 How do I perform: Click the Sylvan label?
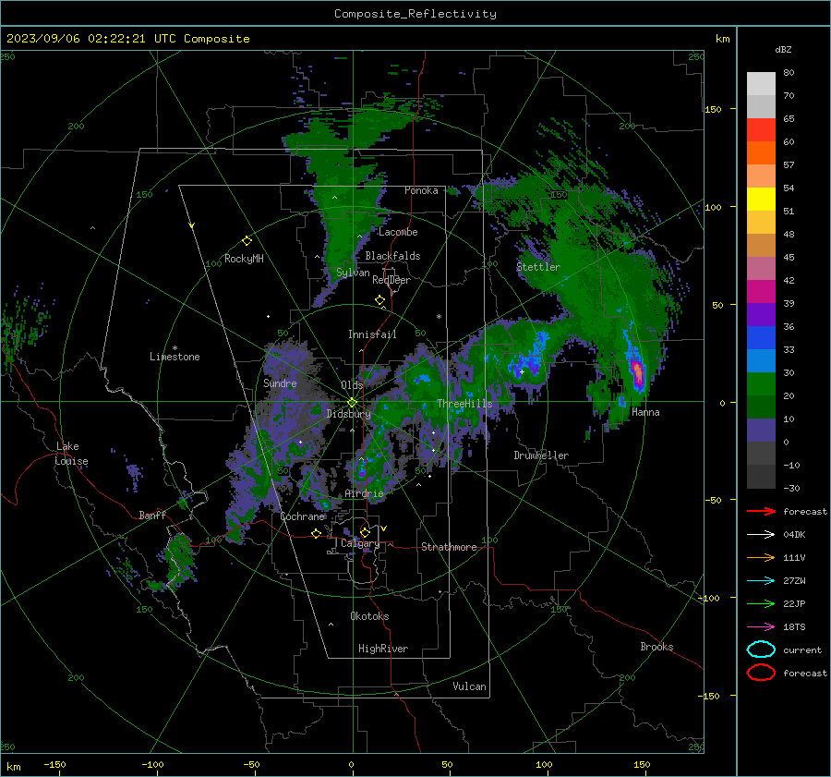click(353, 273)
